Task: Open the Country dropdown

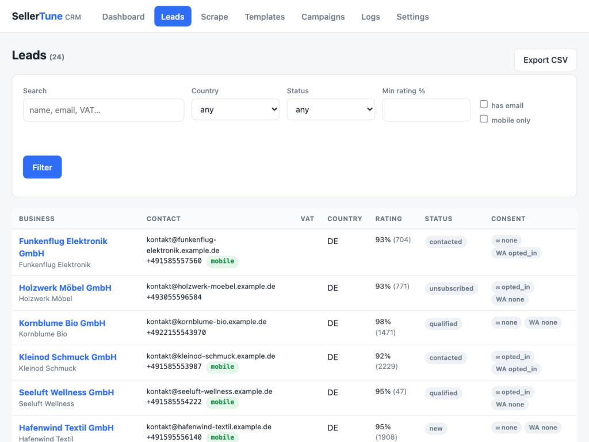Action: 235,109
